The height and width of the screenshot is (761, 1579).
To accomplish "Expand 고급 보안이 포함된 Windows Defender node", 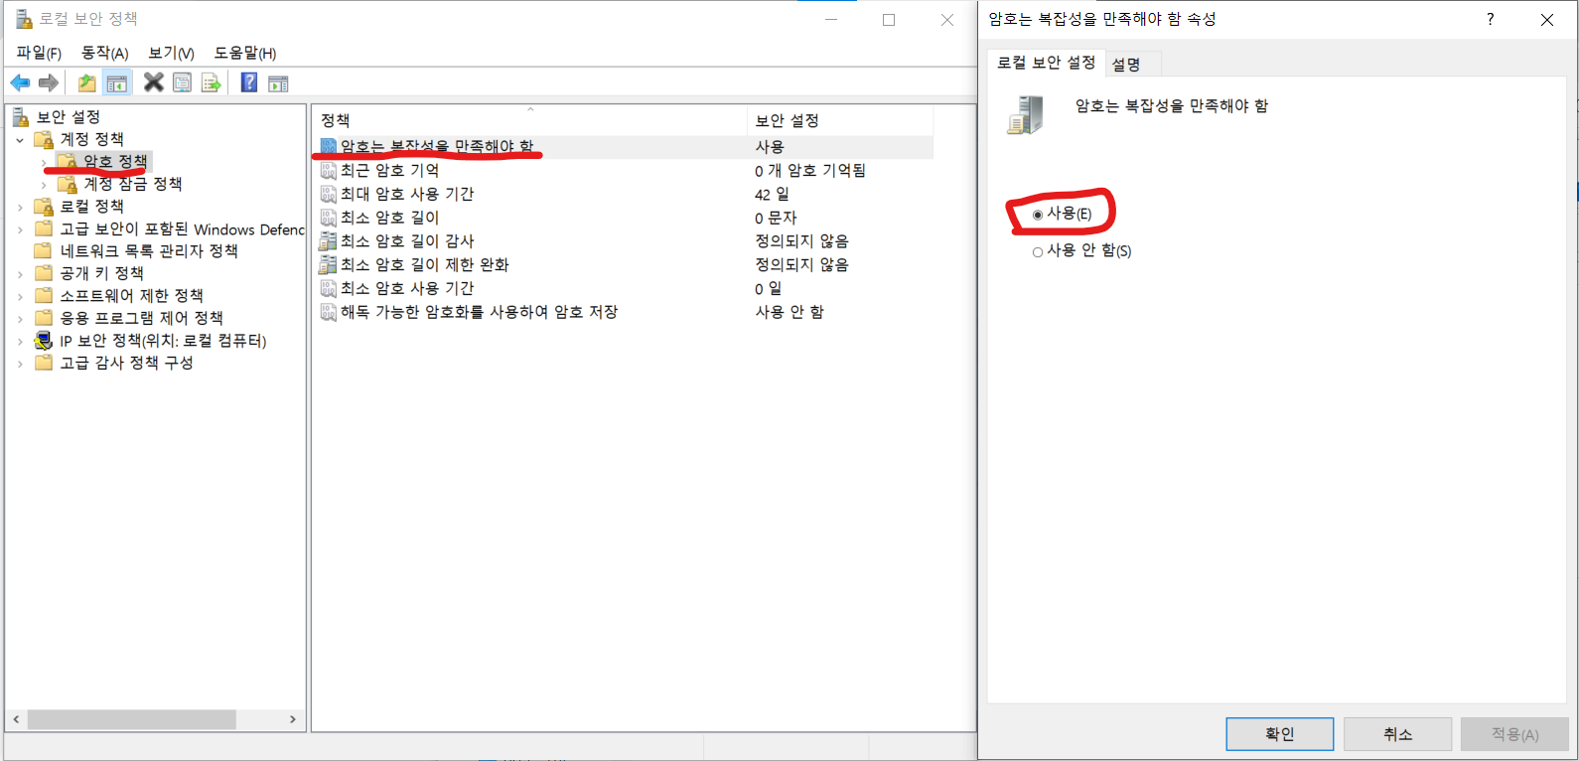I will click(20, 229).
